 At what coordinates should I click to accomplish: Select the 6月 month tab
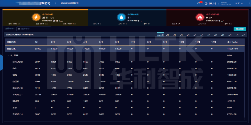202,35
